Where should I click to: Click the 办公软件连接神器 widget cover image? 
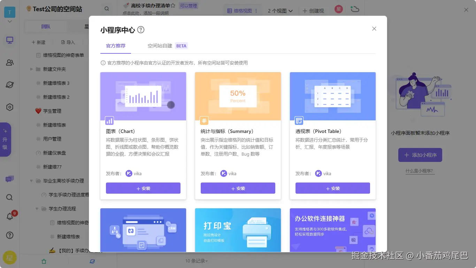(333, 230)
